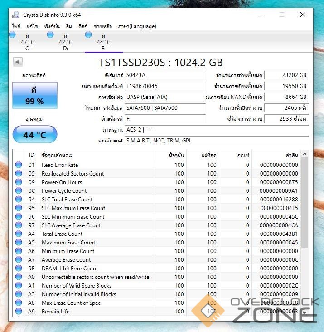
Task: Select the Remain Life attribute name
Action: (55, 311)
